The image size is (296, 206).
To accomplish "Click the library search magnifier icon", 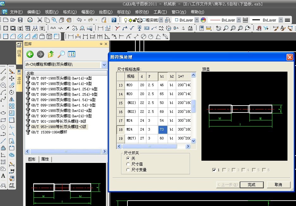I will [61, 54].
